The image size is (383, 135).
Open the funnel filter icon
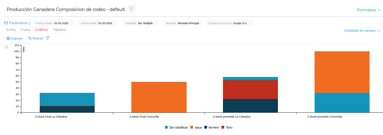[x=48, y=38]
